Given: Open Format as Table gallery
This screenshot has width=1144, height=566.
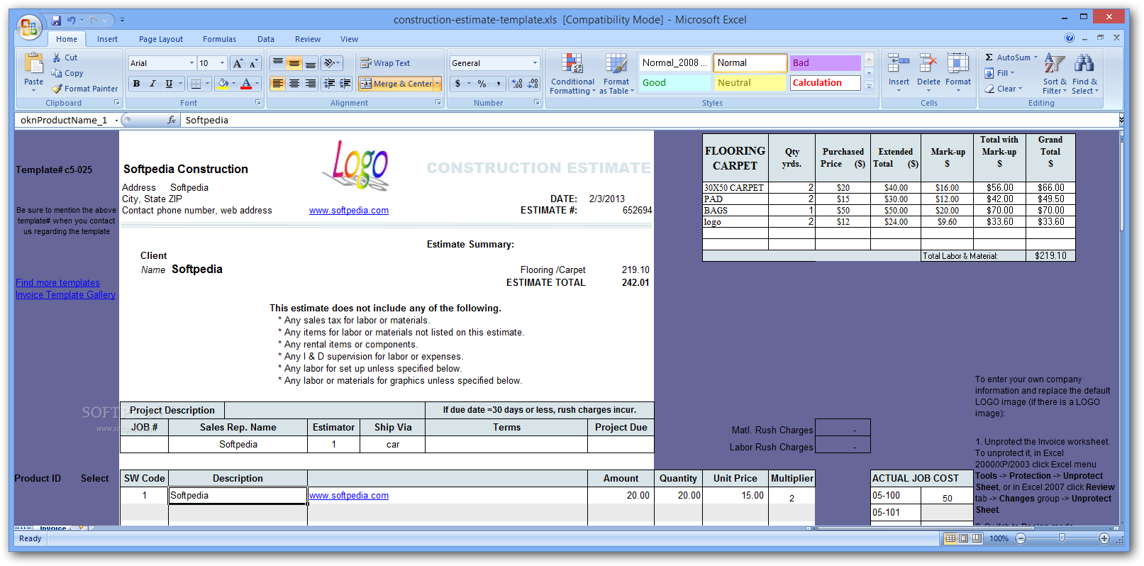Looking at the screenshot, I should coord(616,74).
